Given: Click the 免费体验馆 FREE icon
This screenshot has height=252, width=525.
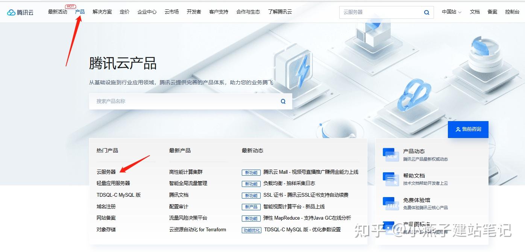Looking at the screenshot, I should point(391,203).
